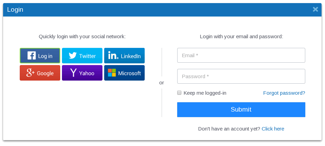The image size is (325, 146).
Task: Click the Microsoft four-color logo icon
Action: [112, 73]
